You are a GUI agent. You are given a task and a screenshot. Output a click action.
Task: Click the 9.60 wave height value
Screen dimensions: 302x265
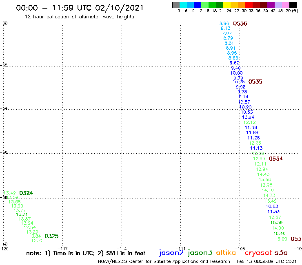pyautogui.click(x=235, y=63)
